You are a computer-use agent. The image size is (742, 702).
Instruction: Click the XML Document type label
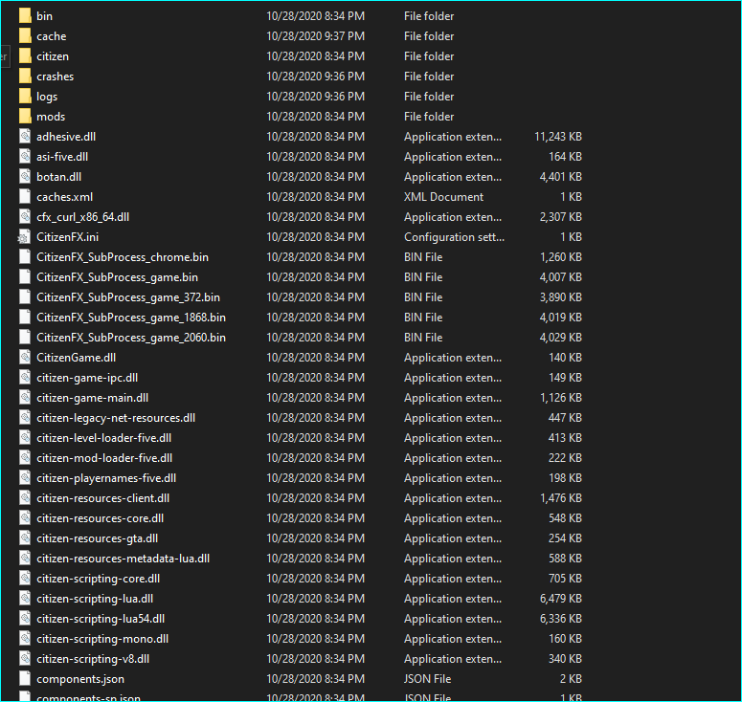444,197
